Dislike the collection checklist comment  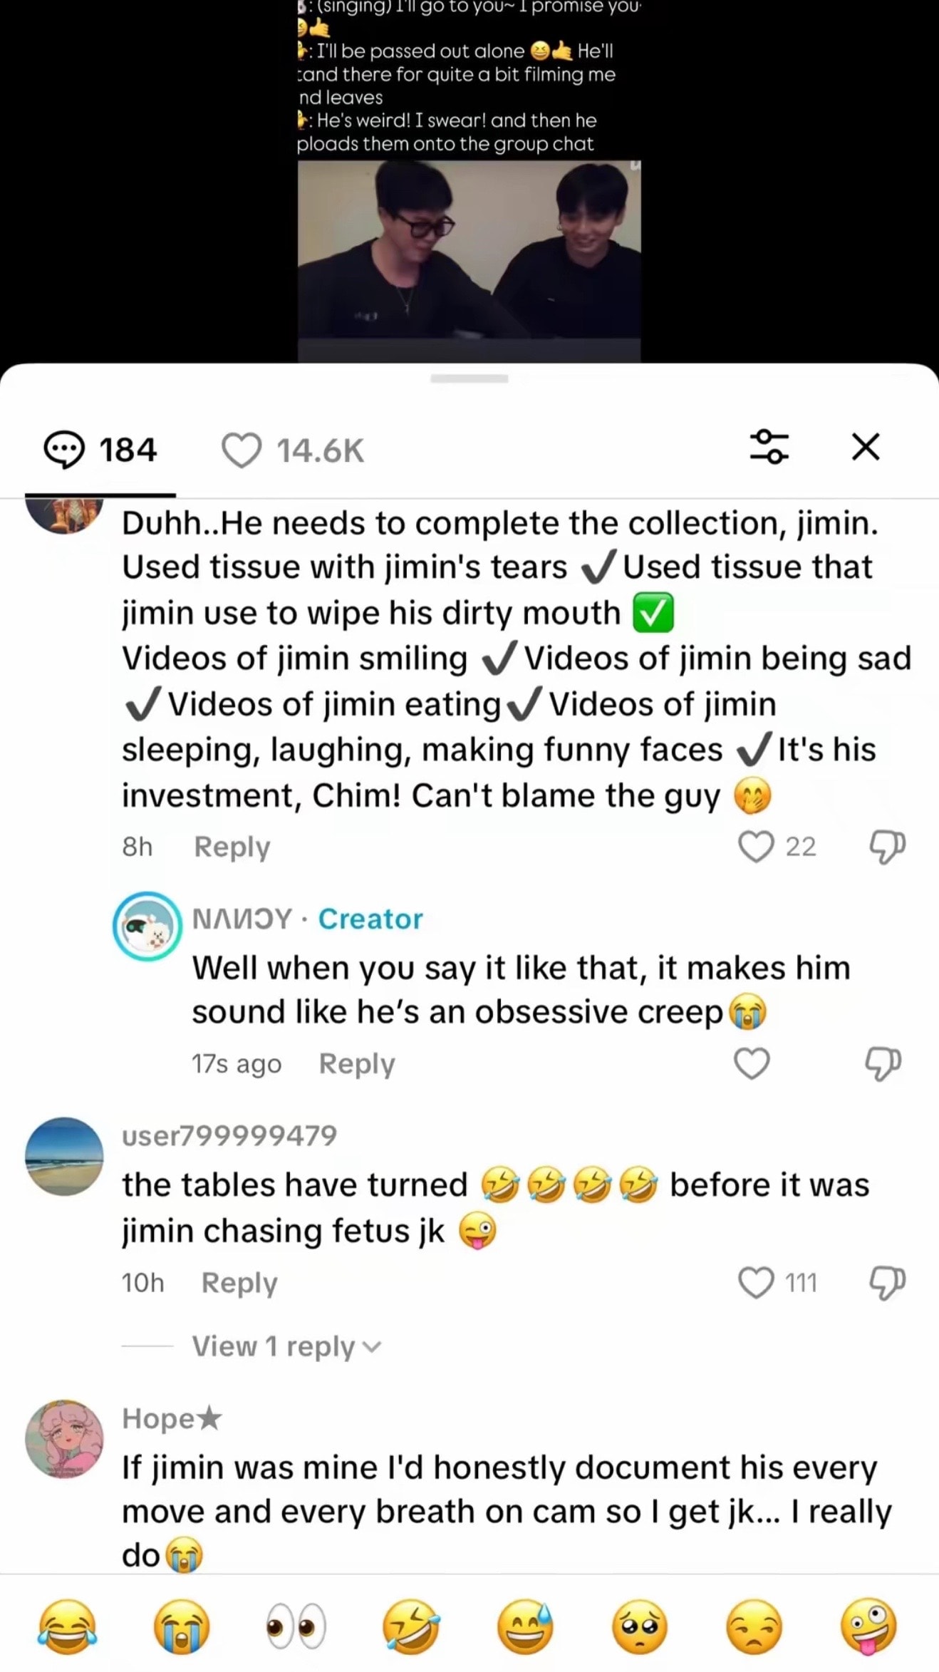coord(887,847)
